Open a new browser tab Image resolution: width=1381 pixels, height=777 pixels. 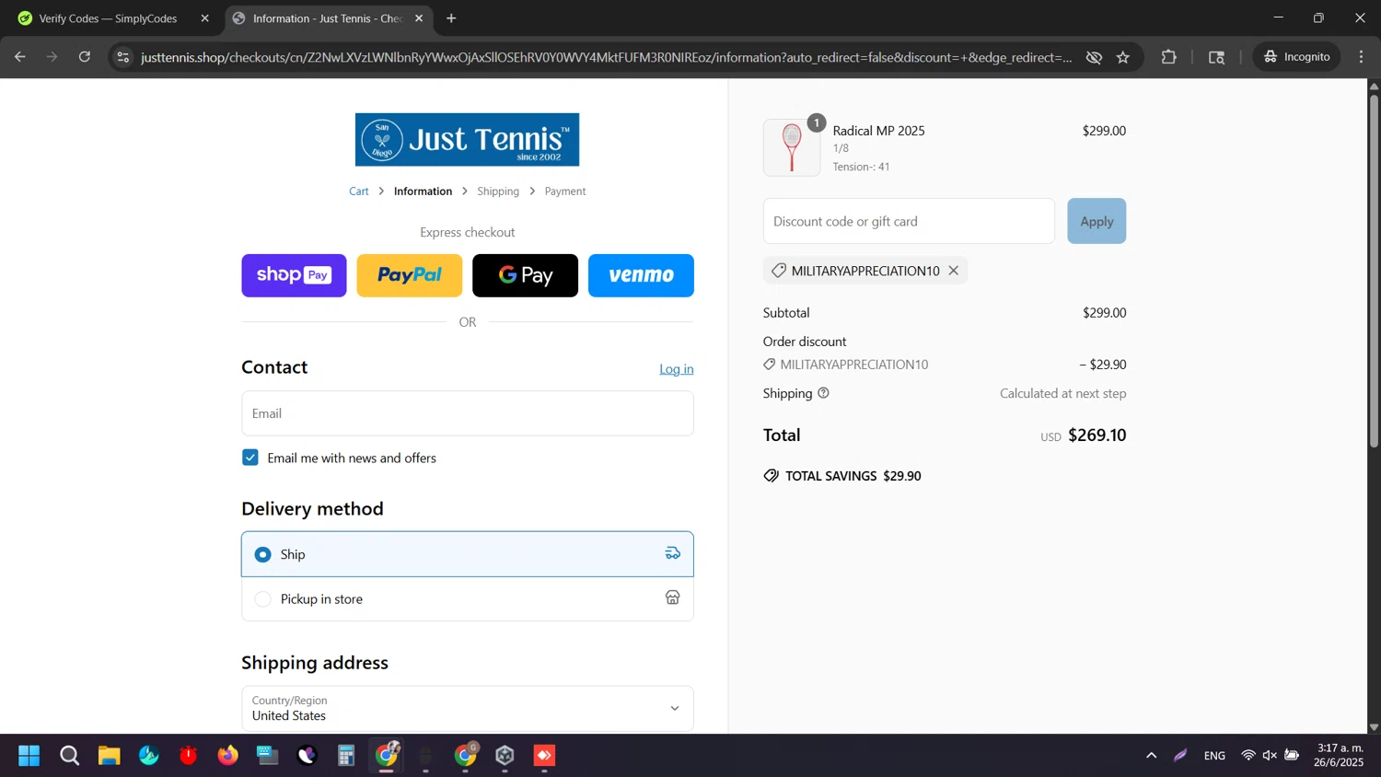tap(451, 18)
